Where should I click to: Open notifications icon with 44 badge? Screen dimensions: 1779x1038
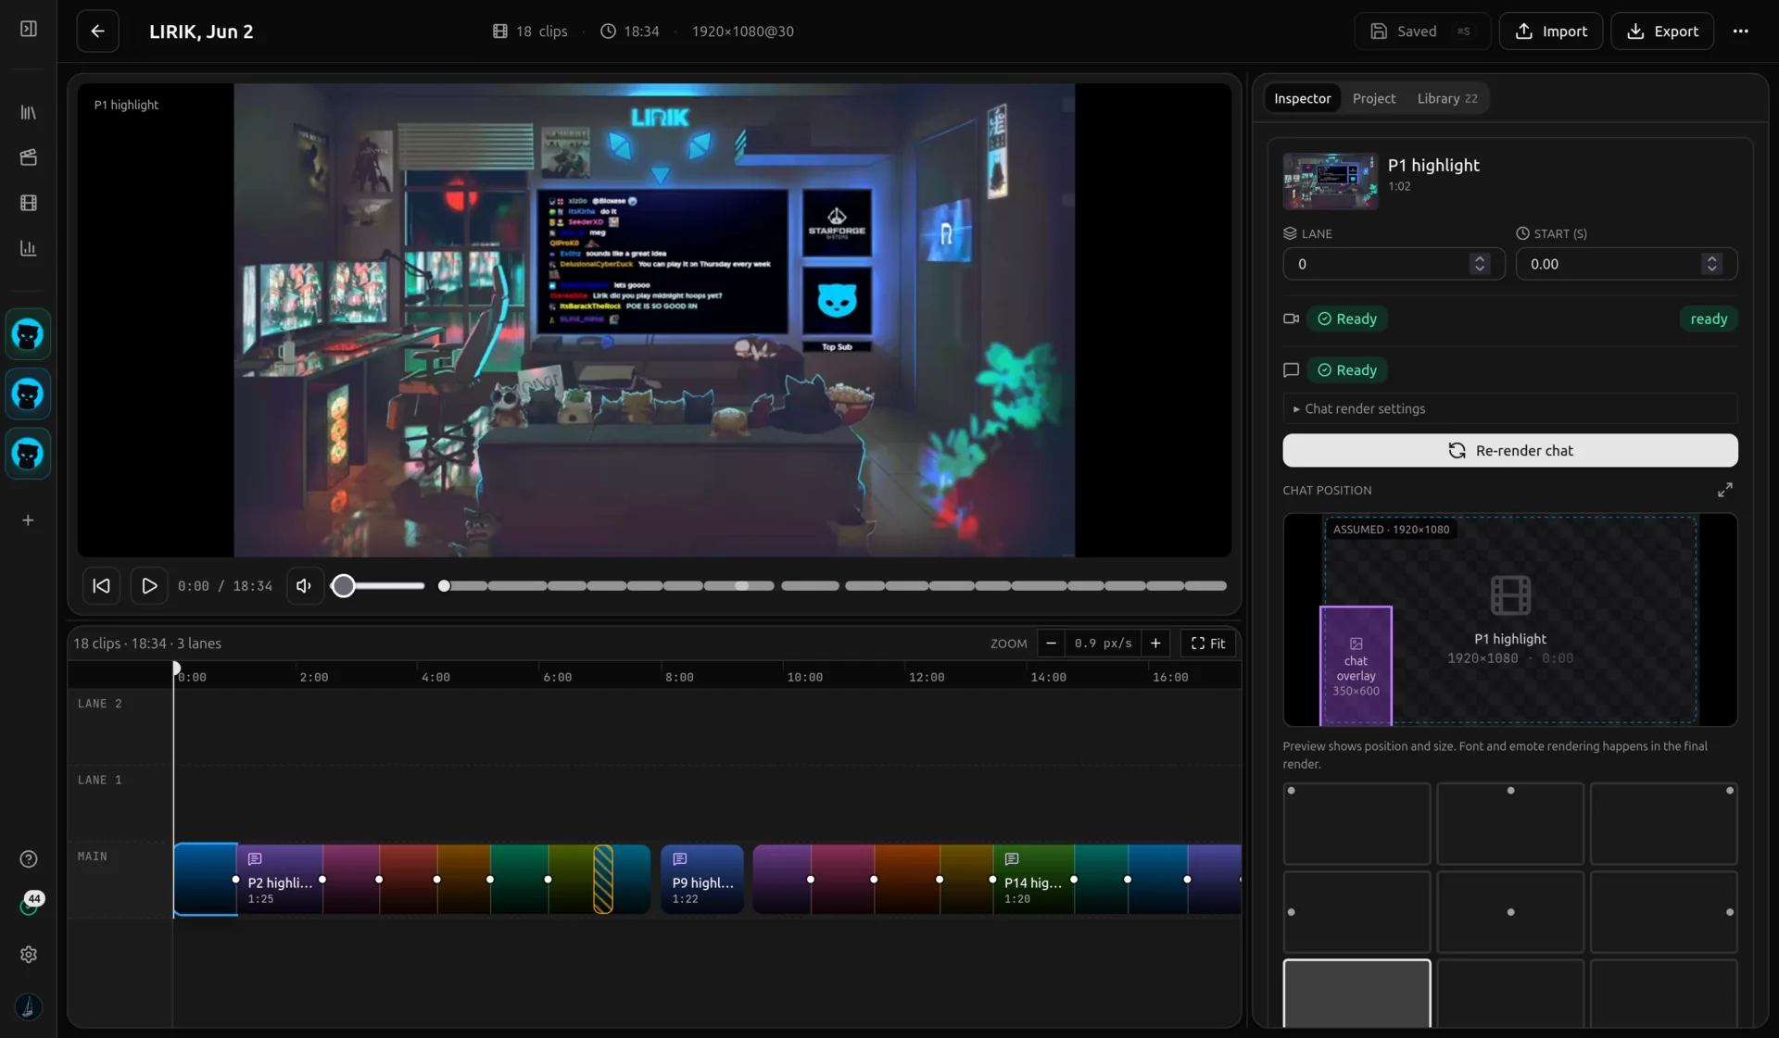click(29, 905)
